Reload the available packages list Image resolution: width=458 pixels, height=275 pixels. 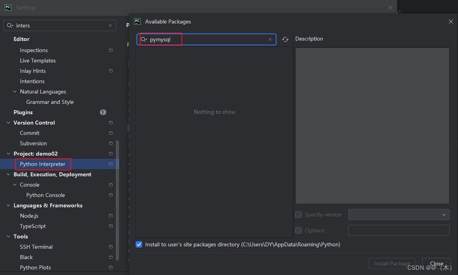(x=285, y=39)
